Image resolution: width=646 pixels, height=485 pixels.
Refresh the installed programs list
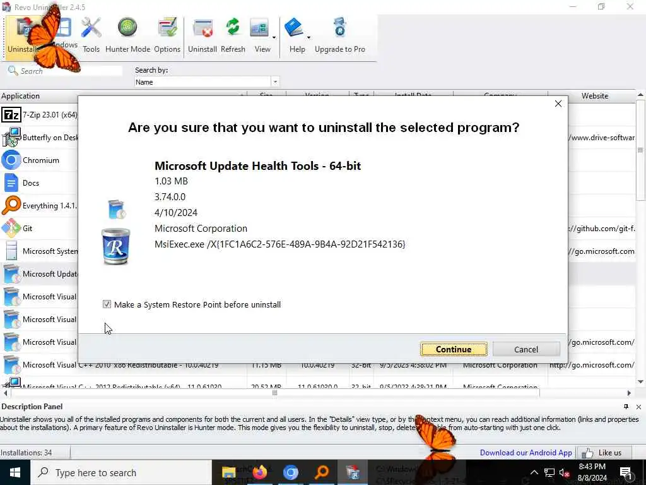coord(233,35)
